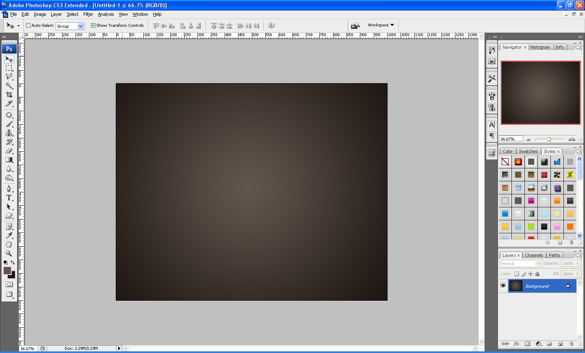Toggle lock all

[x=538, y=274]
